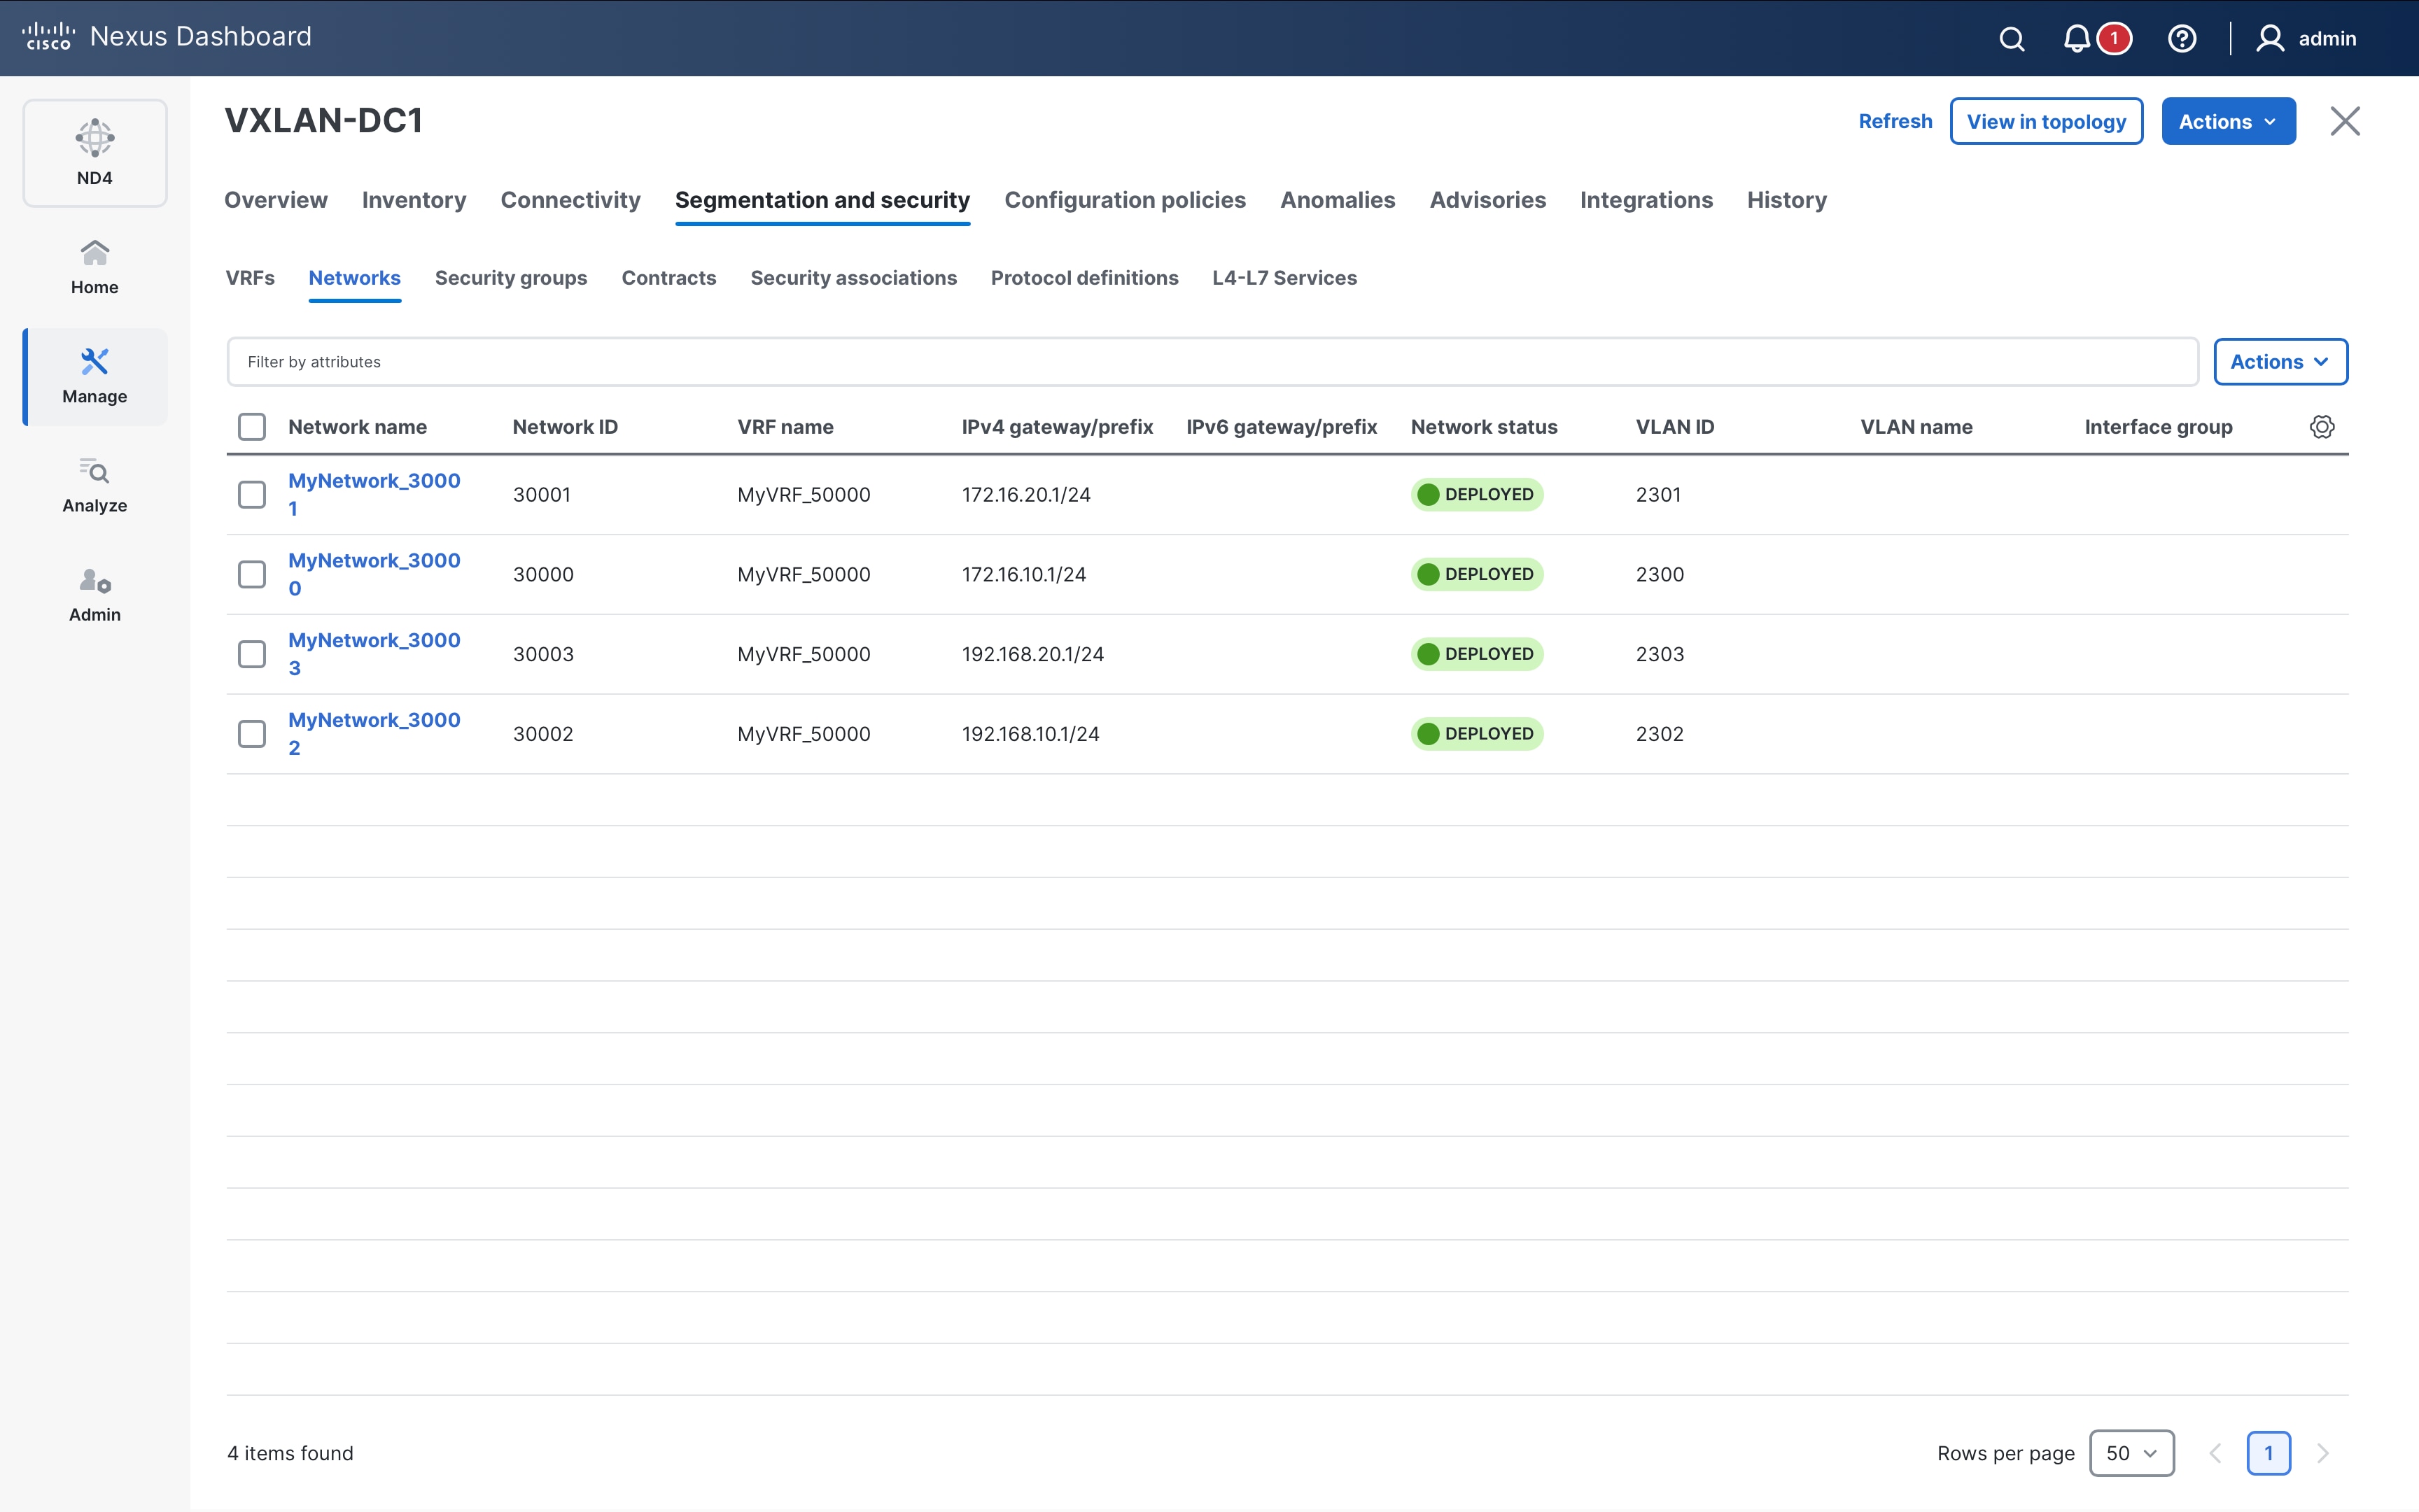Select the ND4 cluster icon
The image size is (2419, 1512).
pyautogui.click(x=95, y=153)
